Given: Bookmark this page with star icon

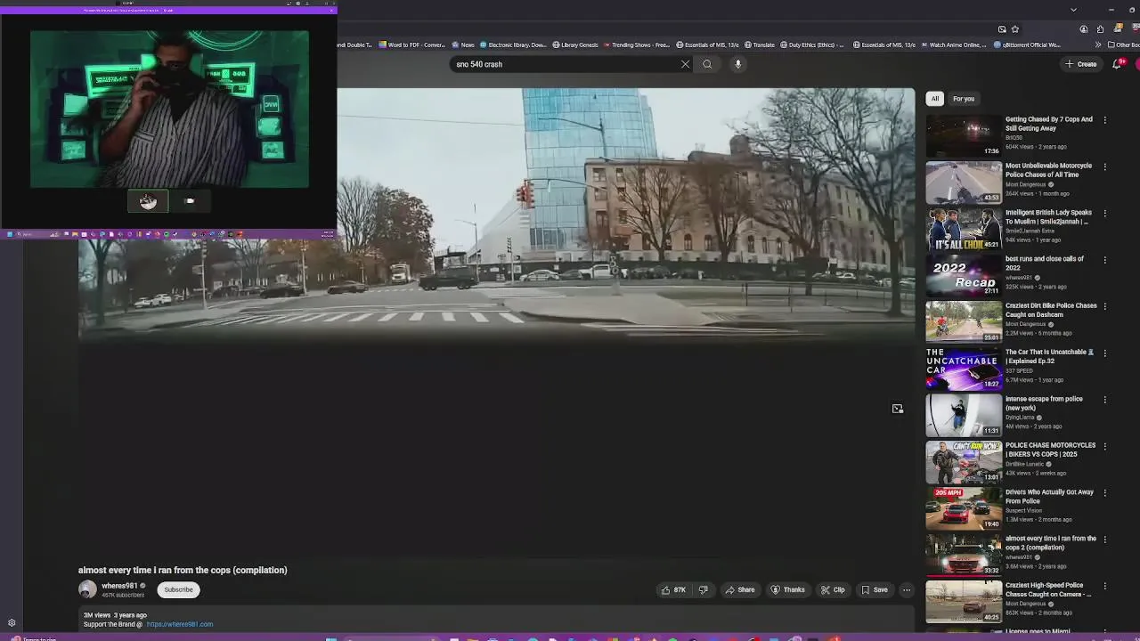Looking at the screenshot, I should (1014, 29).
